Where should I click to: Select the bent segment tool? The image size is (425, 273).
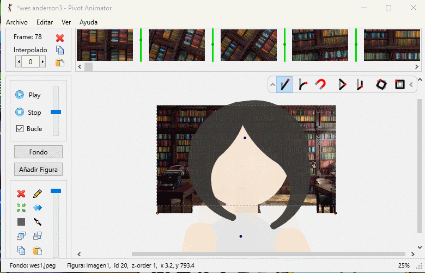tap(302, 84)
